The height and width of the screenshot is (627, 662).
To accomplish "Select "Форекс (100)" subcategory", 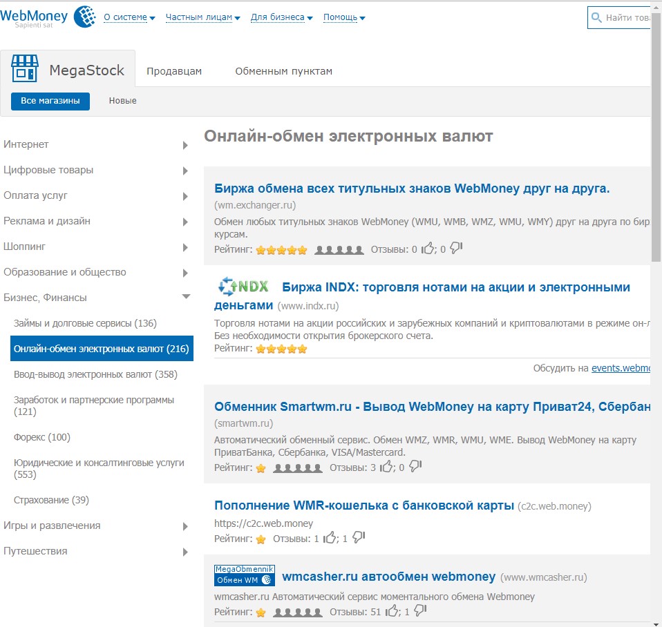I will (42, 437).
